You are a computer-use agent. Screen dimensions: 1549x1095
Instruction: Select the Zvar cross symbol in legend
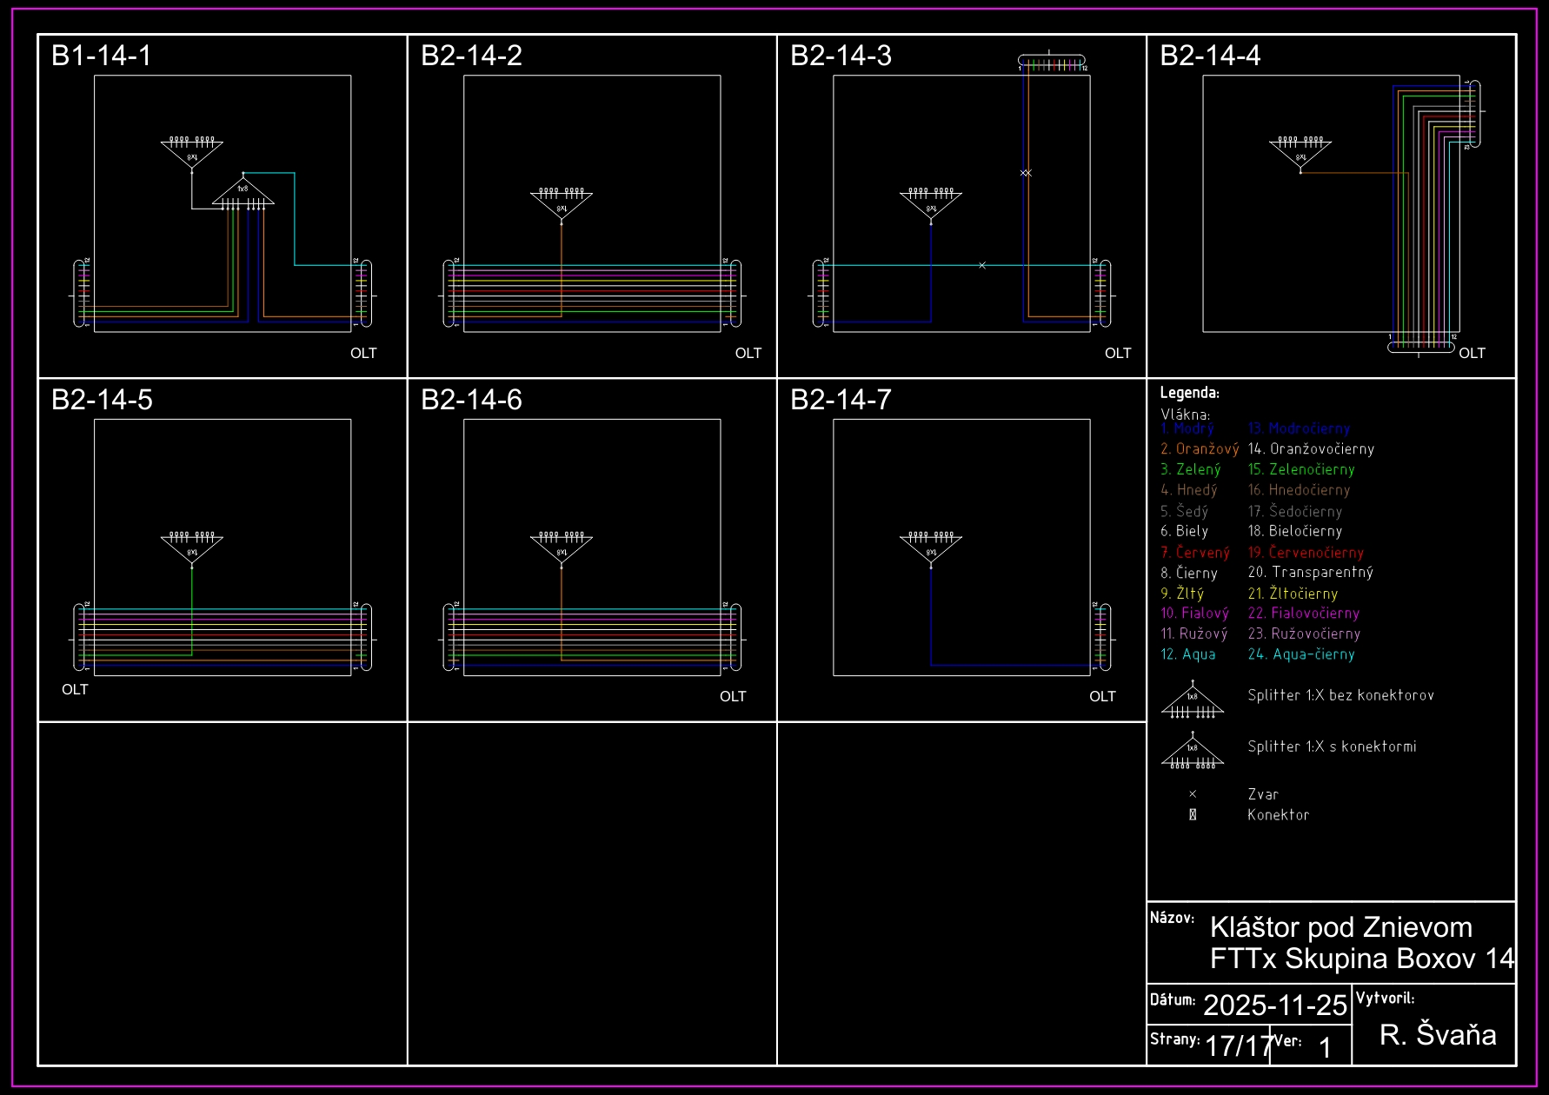(x=1193, y=794)
